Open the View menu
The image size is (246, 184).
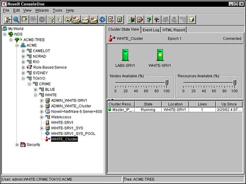pyautogui.click(x=27, y=10)
